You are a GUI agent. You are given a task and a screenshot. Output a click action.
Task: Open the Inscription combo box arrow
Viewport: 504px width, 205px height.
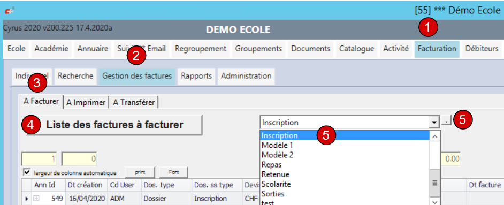[434, 123]
